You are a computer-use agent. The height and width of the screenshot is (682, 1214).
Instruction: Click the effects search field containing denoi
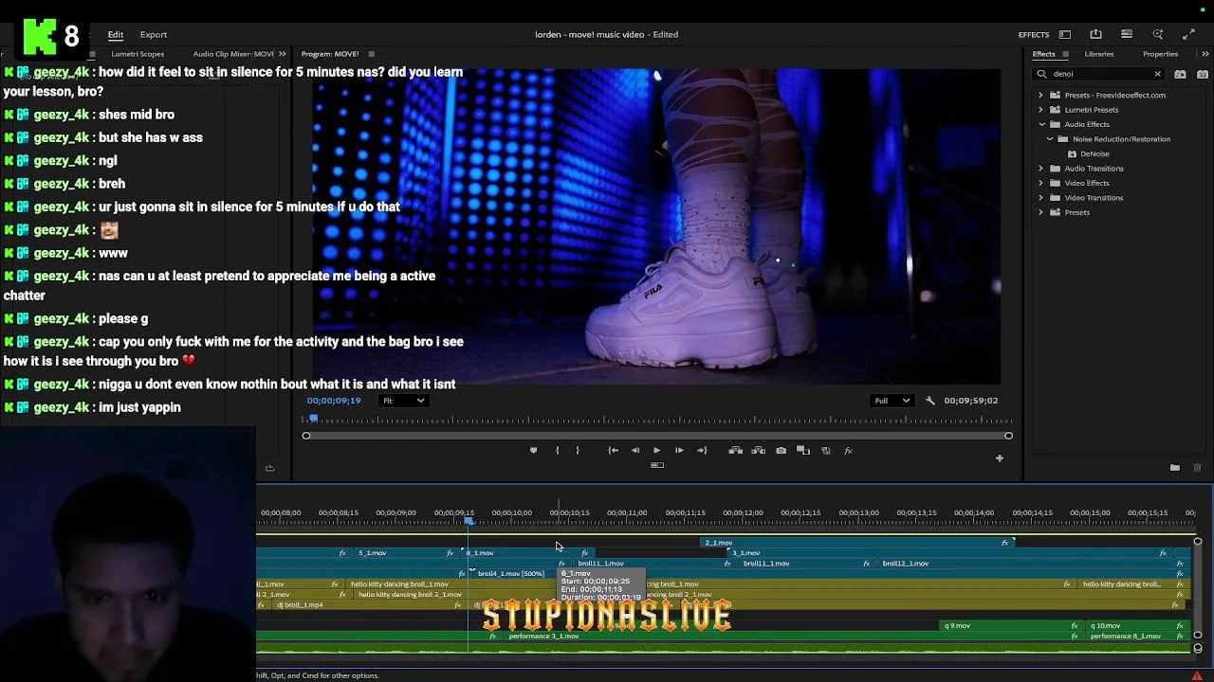pyautogui.click(x=1098, y=74)
